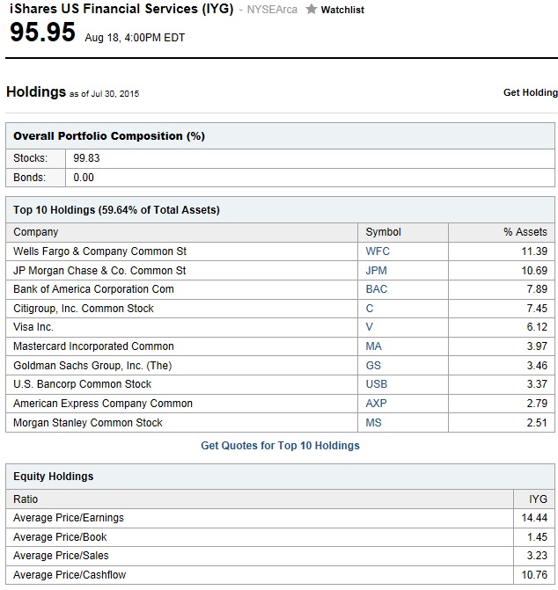Image resolution: width=558 pixels, height=590 pixels.
Task: Click Citigroup asset value 7.45
Action: [537, 309]
